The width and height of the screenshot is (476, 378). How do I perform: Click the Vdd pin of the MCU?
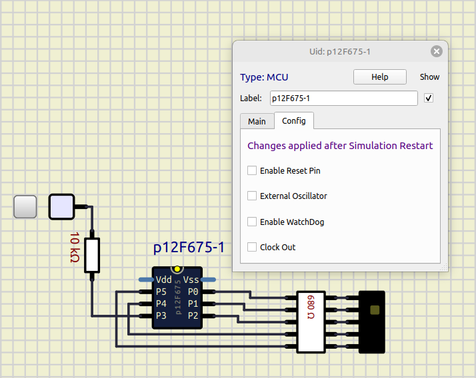[143, 280]
